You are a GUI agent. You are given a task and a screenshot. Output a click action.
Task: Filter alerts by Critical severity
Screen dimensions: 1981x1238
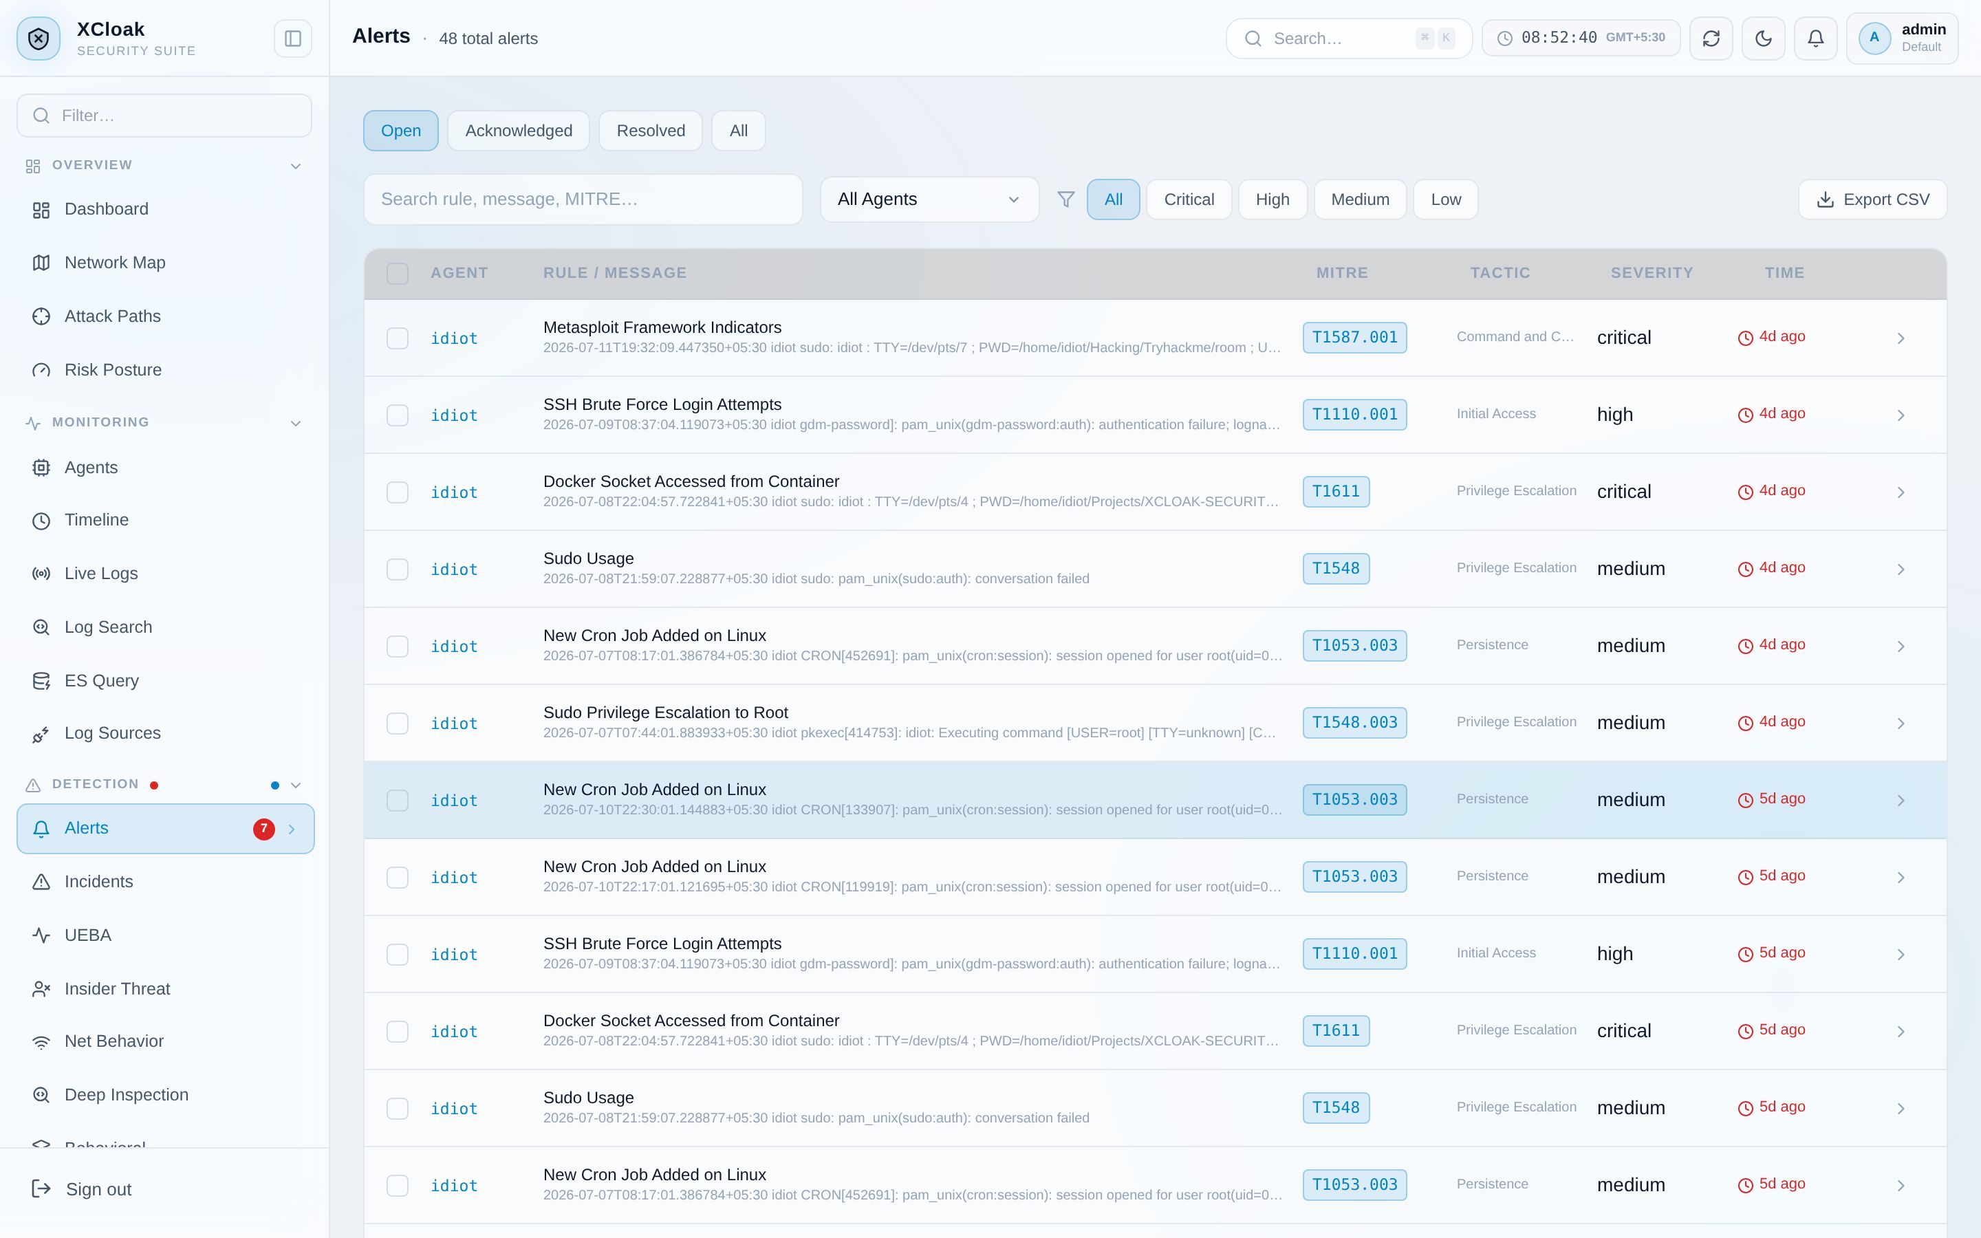pos(1189,199)
